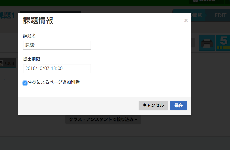Click the 生徒によるページ追加削除 label text

54,82
